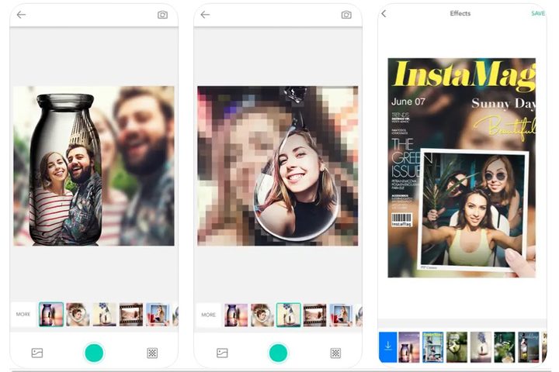
Task: Select the highlighted magazine cover effect thumbnail
Action: [x=432, y=347]
